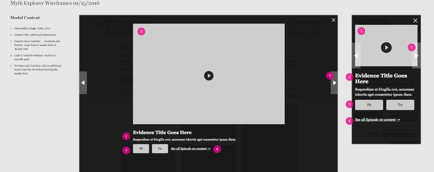Click the Tw share button in mobile modal
434x172 pixels.
400,105
